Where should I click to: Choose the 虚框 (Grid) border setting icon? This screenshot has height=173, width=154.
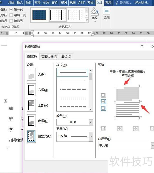click(x=31, y=121)
